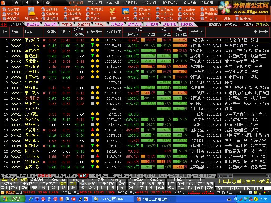Click the forward arrow navigation icon
The width and height of the screenshot is (271, 203).
point(38,3)
